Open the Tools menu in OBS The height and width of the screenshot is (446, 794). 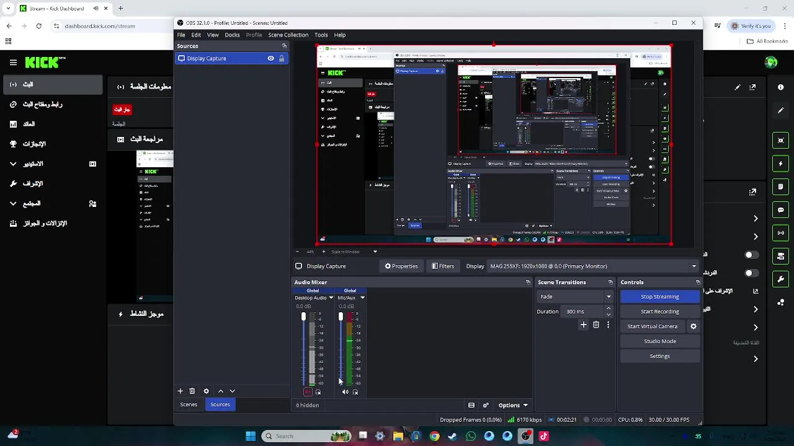pos(321,35)
